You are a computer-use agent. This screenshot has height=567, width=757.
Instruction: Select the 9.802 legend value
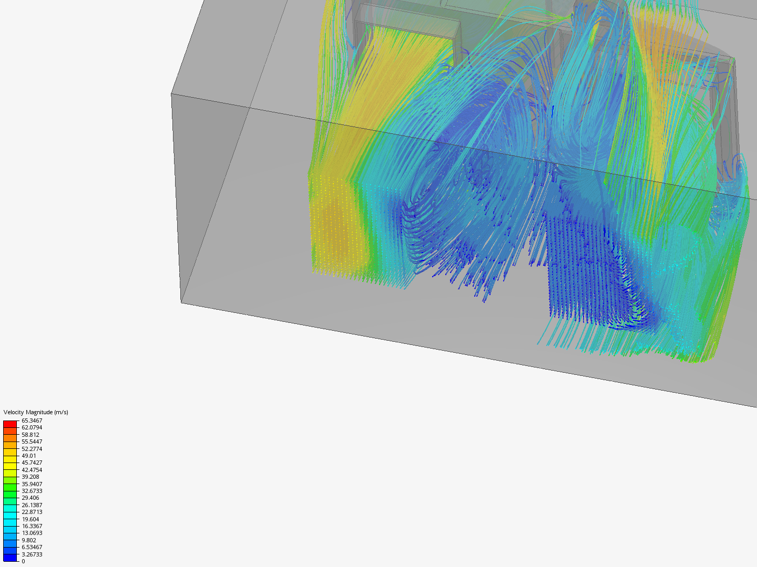tap(29, 540)
